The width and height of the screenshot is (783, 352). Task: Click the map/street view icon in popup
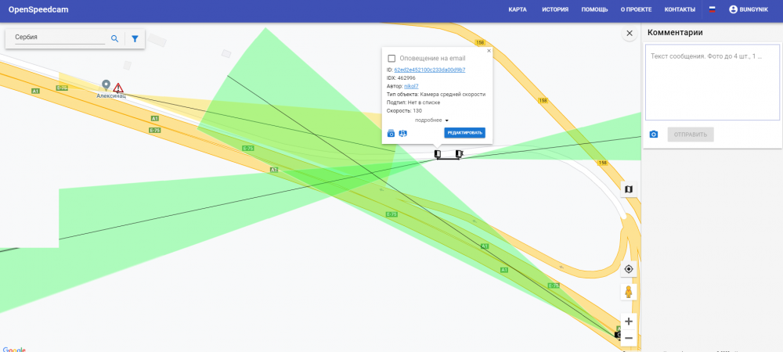click(x=403, y=133)
